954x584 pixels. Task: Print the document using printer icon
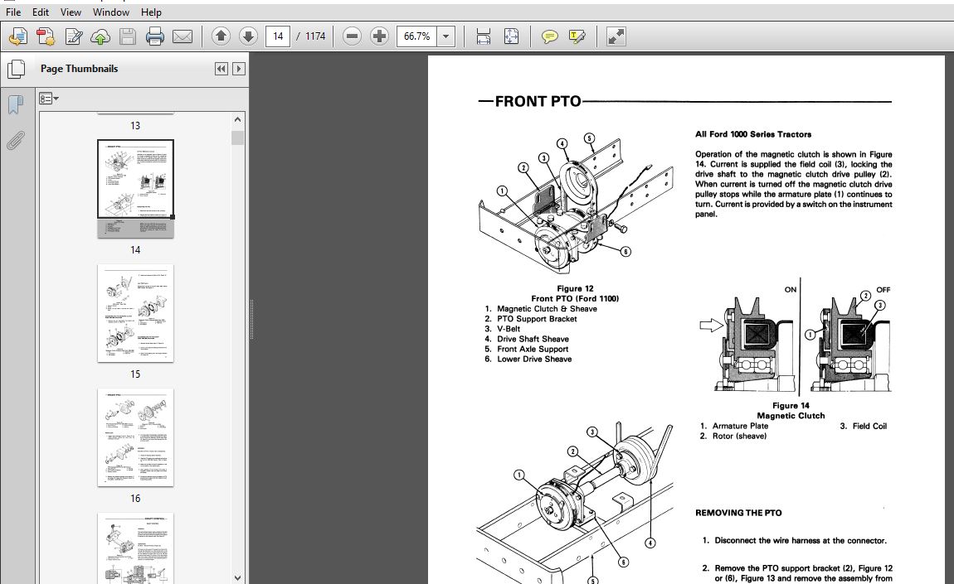point(155,36)
